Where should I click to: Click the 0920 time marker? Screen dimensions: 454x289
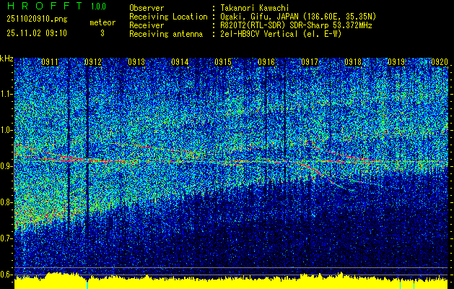point(440,61)
